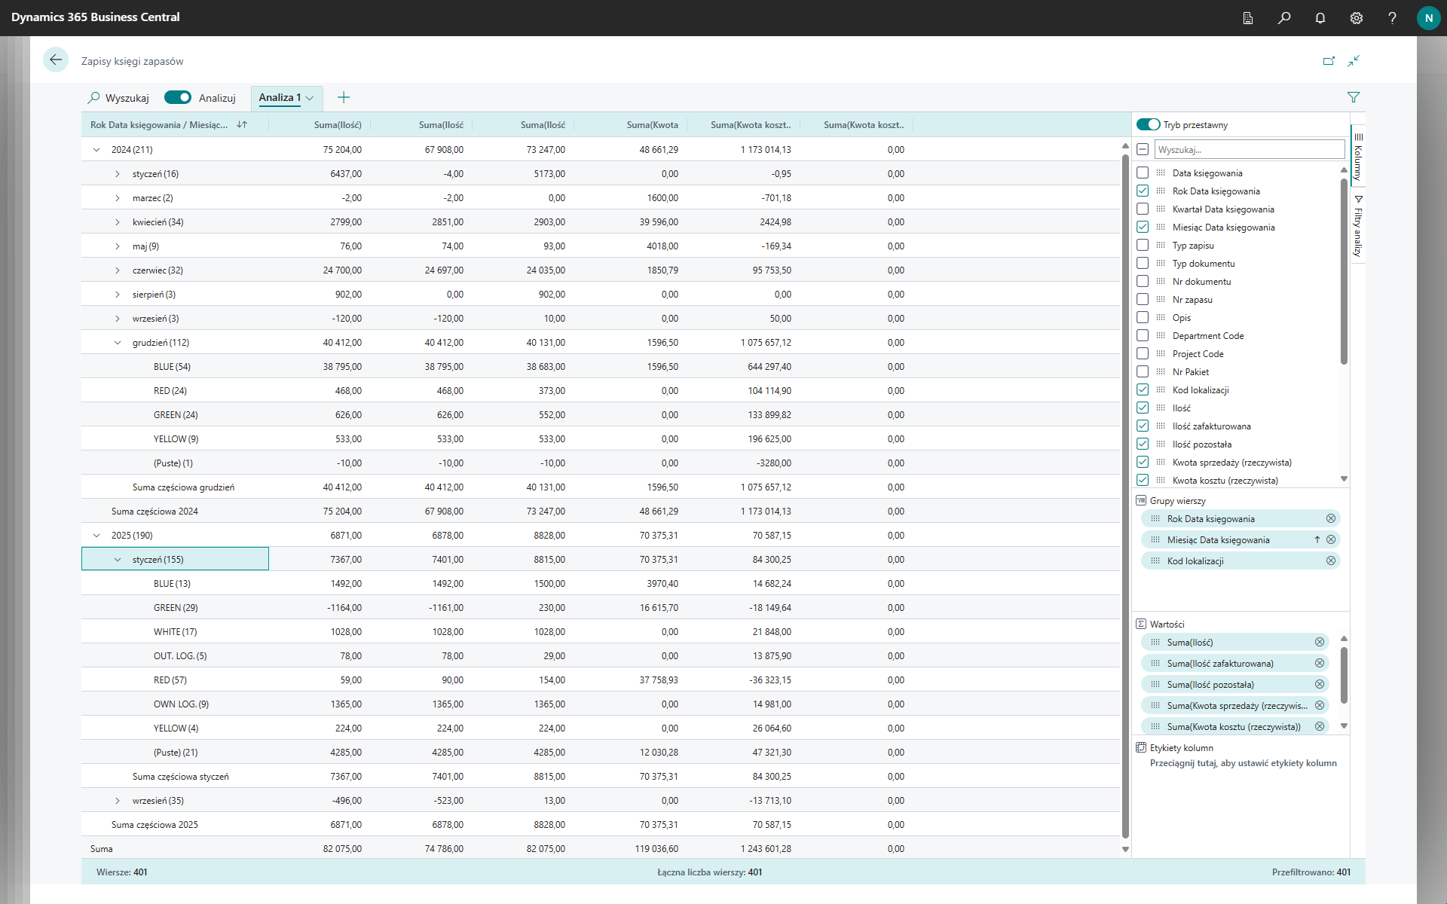Open Analiza 1 tab dropdown chevron
The width and height of the screenshot is (1447, 904).
(310, 98)
